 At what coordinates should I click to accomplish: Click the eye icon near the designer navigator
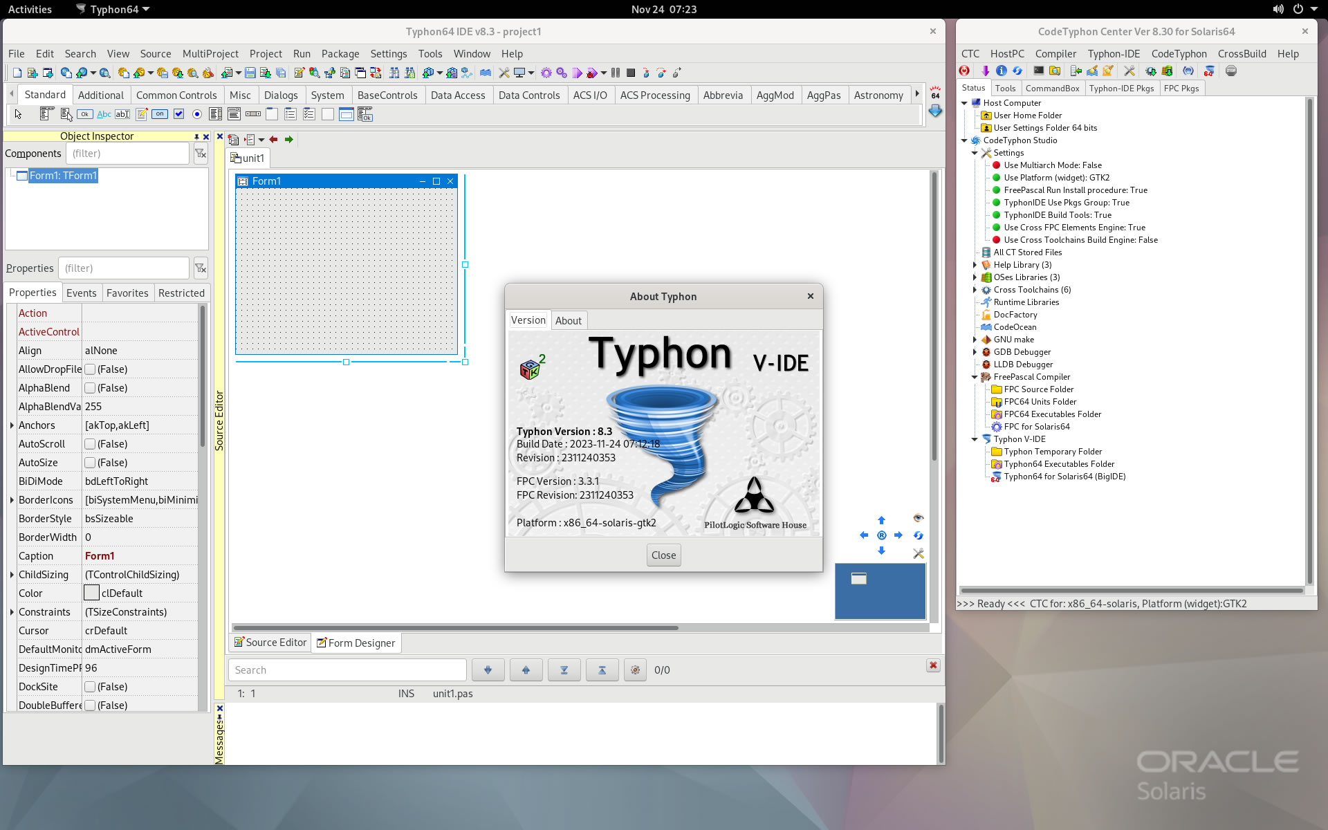point(919,518)
